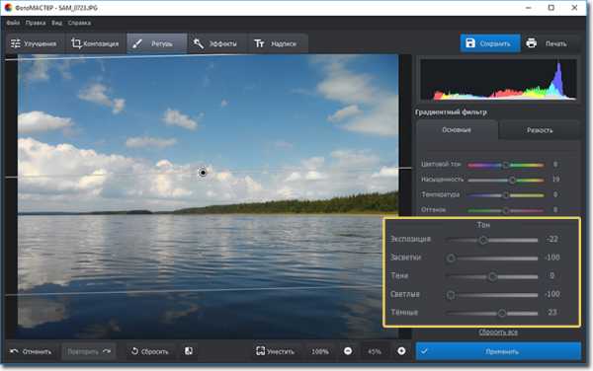Open the Справка menu
Viewport: 593px width, 371px height.
point(79,23)
